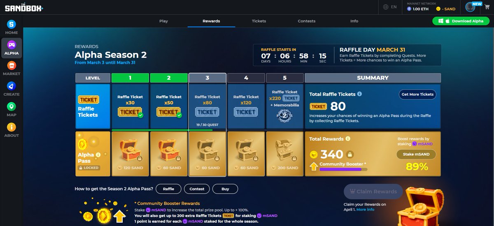Select level 3 column header
The height and width of the screenshot is (226, 494).
207,78
